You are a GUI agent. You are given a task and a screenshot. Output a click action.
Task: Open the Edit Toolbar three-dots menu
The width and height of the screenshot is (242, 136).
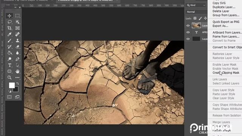(x=17, y=77)
